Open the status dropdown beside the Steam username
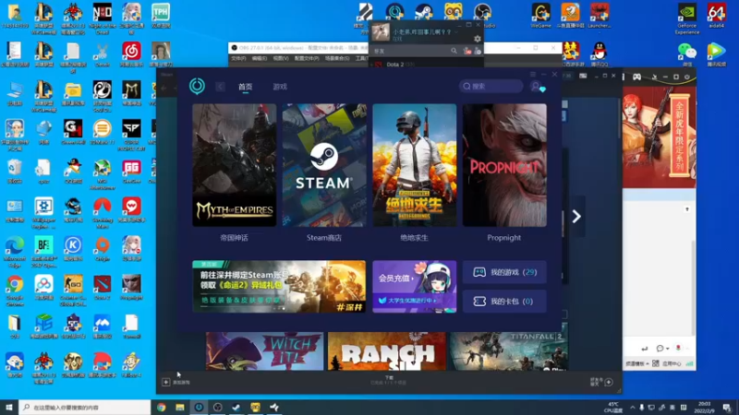The image size is (739, 415). (x=455, y=32)
